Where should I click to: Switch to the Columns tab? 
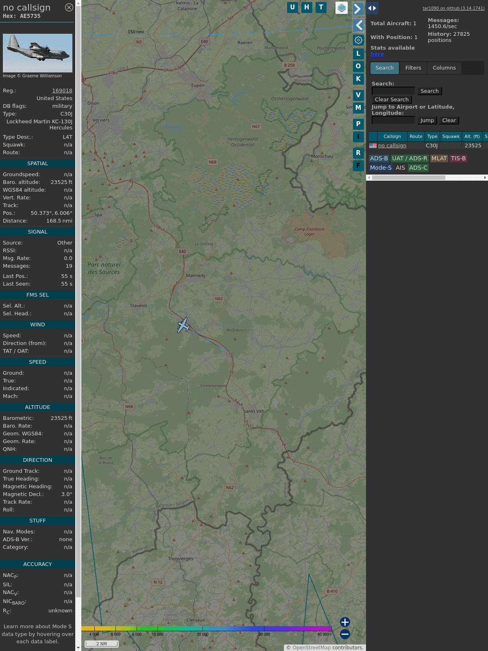[444, 68]
